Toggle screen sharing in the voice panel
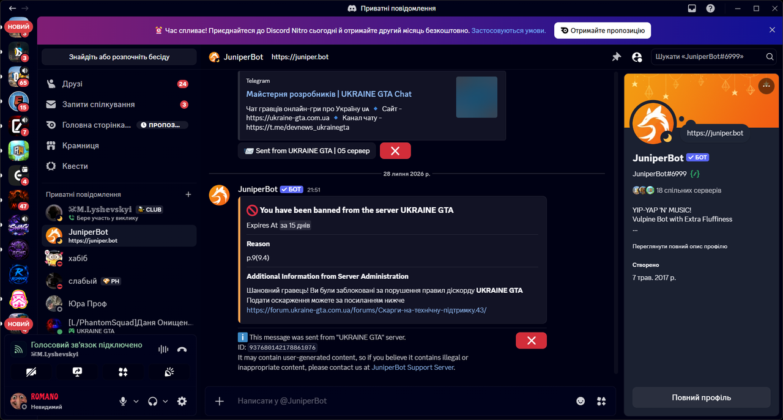This screenshot has height=420, width=783. 77,372
